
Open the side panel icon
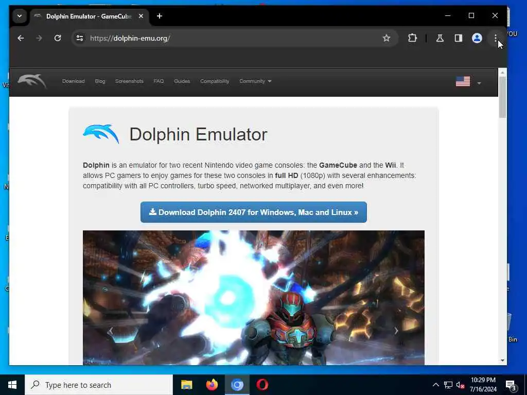point(459,38)
